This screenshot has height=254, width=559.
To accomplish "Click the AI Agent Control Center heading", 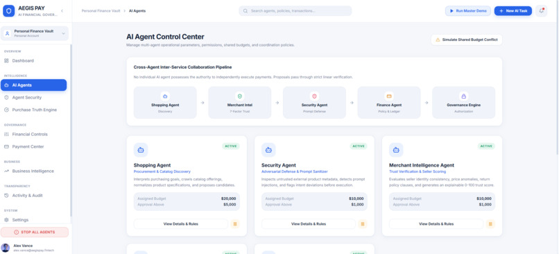I will click(166, 37).
